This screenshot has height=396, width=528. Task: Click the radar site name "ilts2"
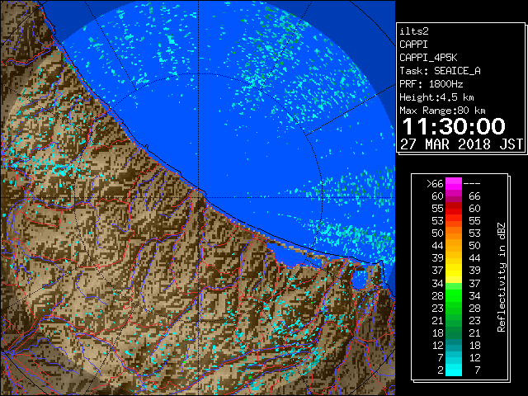[414, 31]
